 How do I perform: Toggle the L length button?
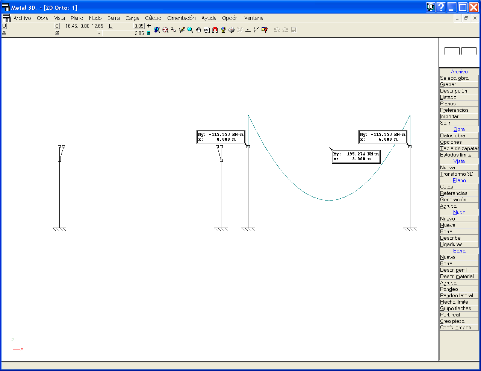coord(110,26)
